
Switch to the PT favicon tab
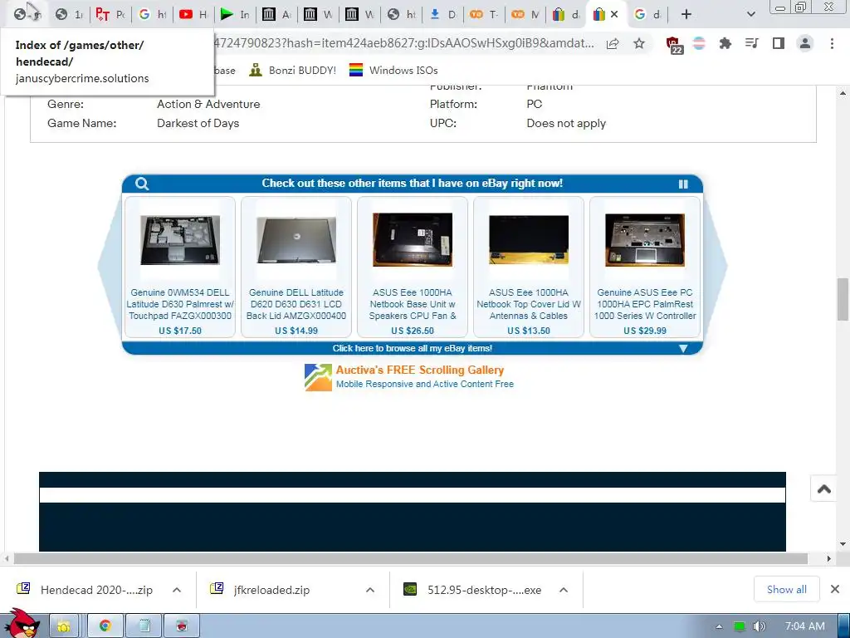[110, 15]
